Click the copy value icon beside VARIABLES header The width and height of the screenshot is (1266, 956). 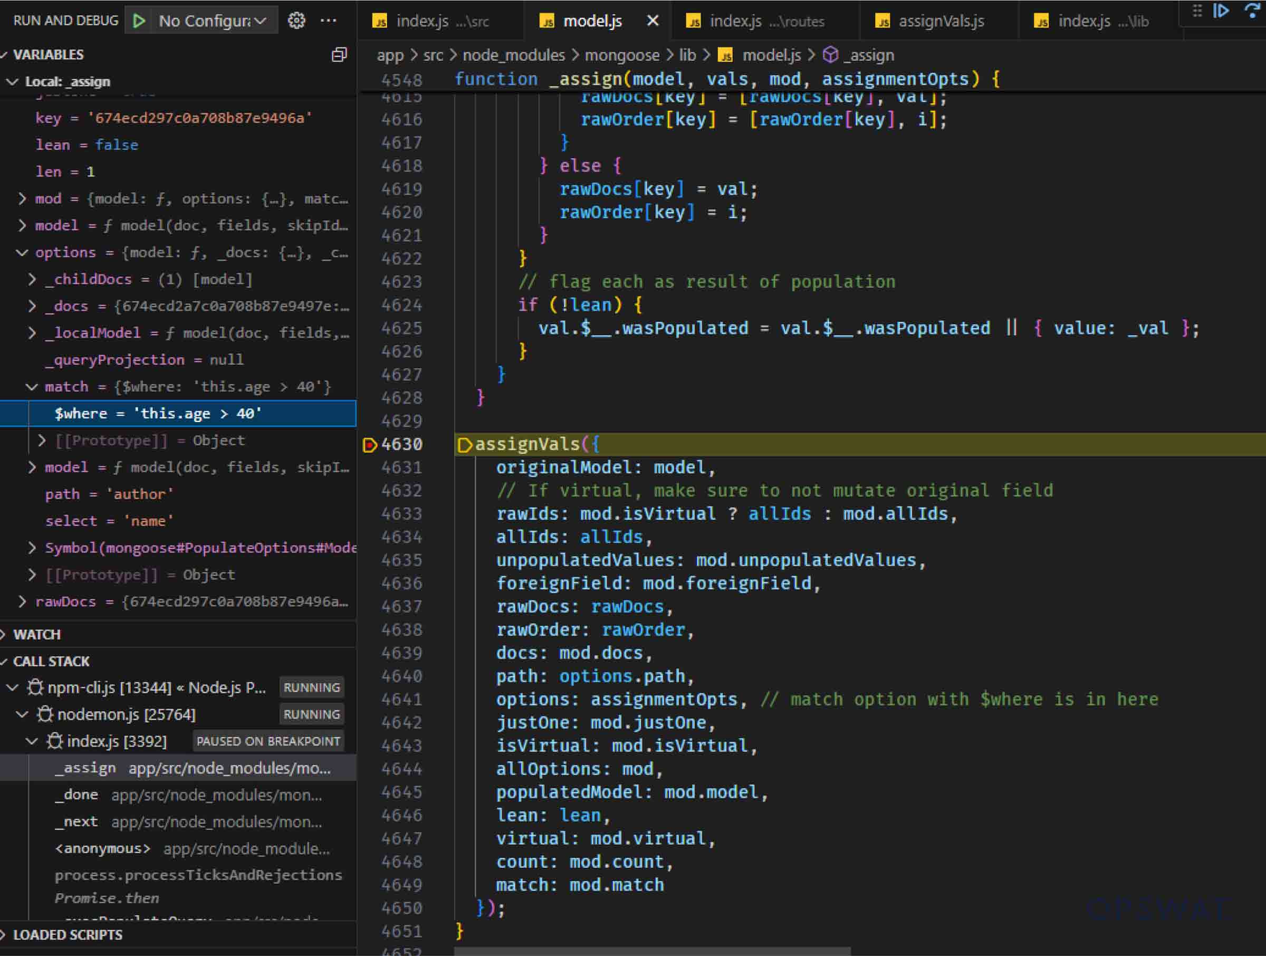[339, 54]
